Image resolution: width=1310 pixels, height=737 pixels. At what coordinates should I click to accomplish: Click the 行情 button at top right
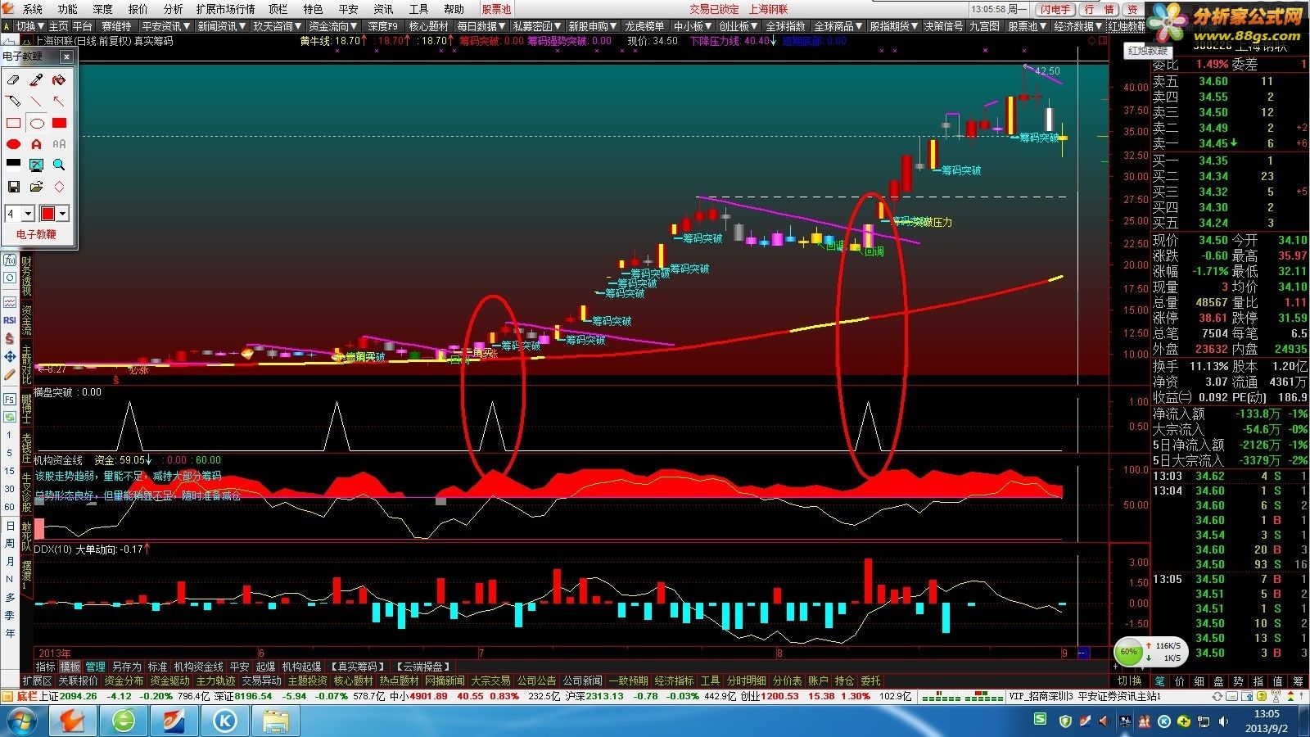pyautogui.click(x=1099, y=9)
